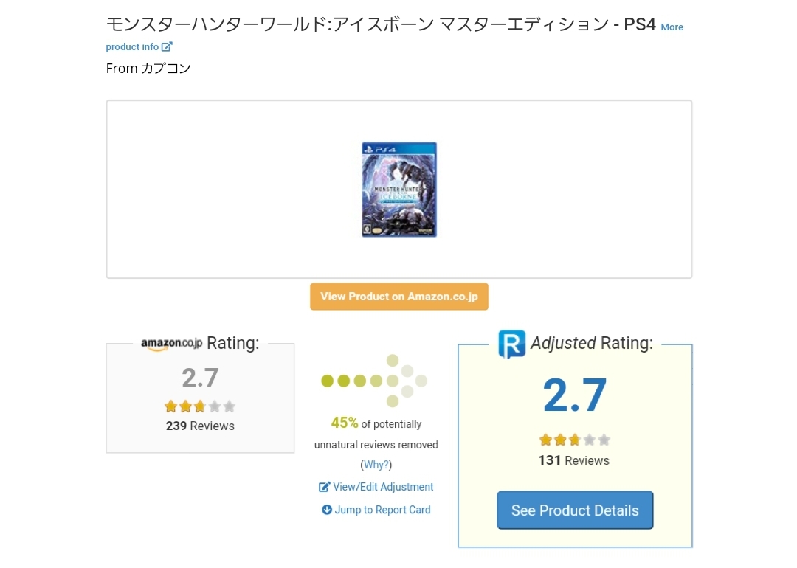Click the dotted arrow graphic between ratings
This screenshot has width=797, height=568.
(374, 381)
